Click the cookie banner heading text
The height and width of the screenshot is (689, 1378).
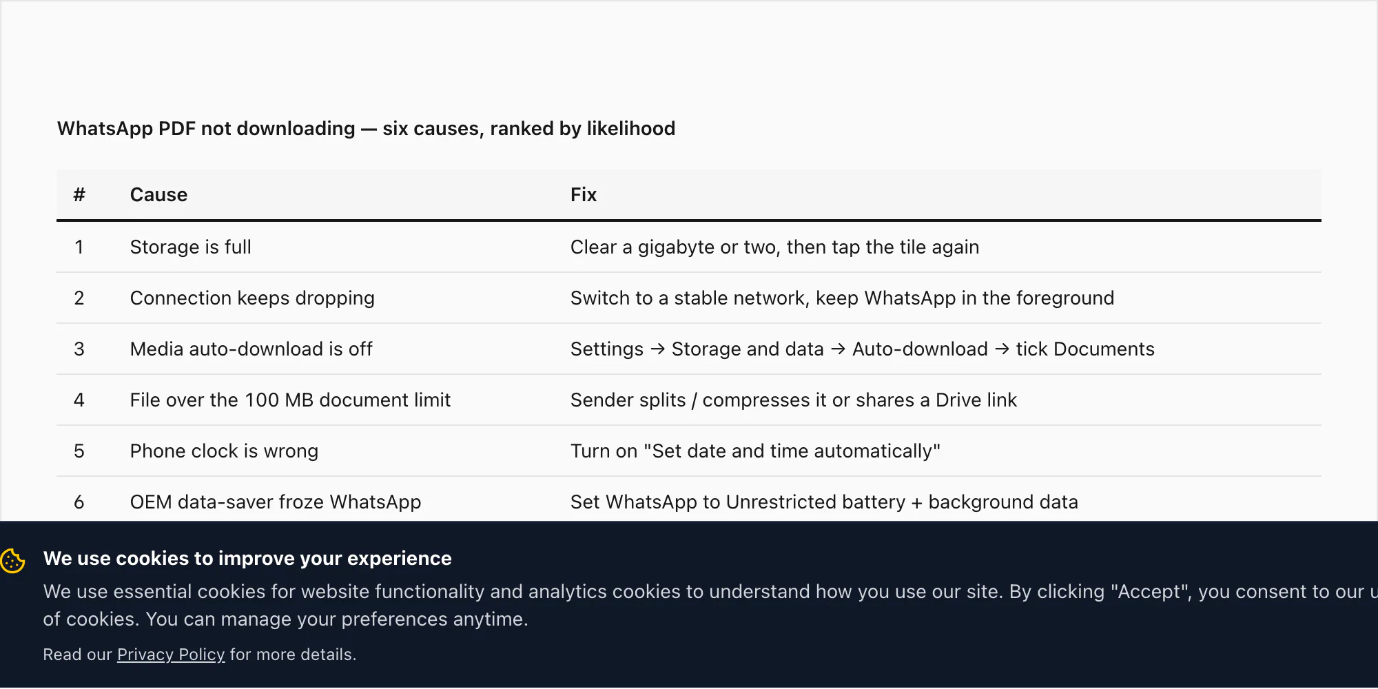click(247, 559)
